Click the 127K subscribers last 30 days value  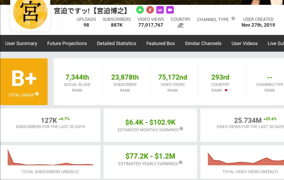[x=49, y=120]
